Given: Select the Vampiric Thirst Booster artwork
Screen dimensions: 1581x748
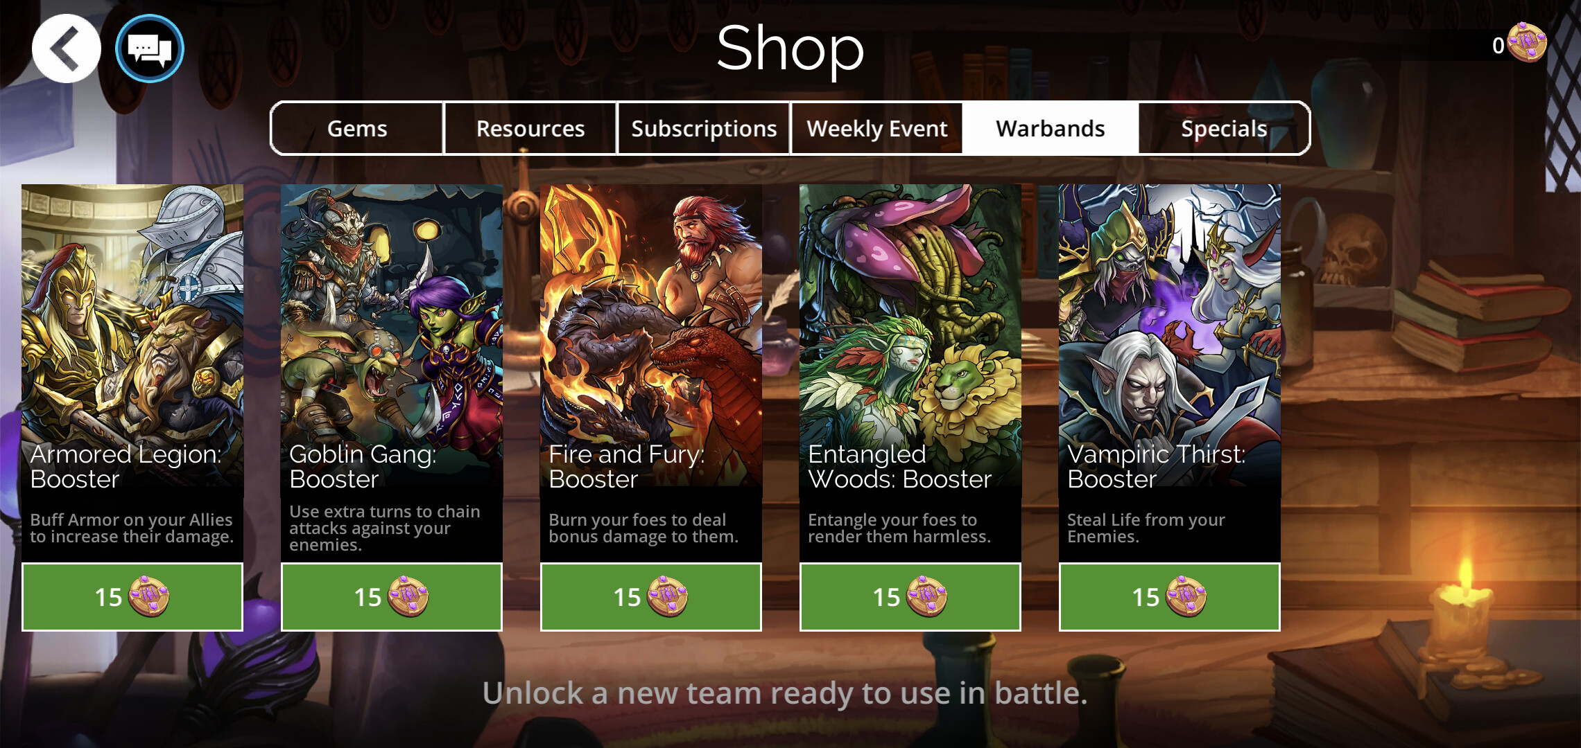Looking at the screenshot, I should (x=1170, y=335).
